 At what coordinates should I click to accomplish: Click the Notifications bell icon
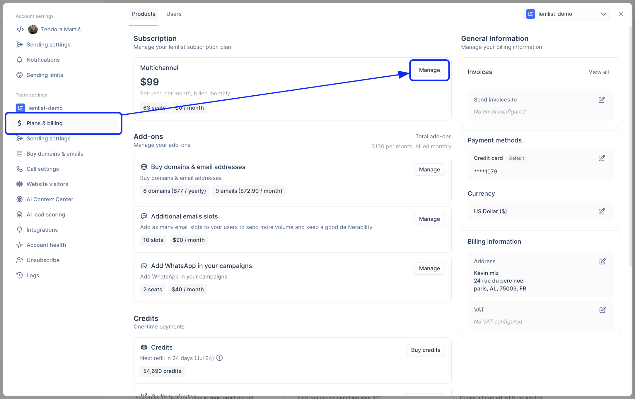pos(20,60)
